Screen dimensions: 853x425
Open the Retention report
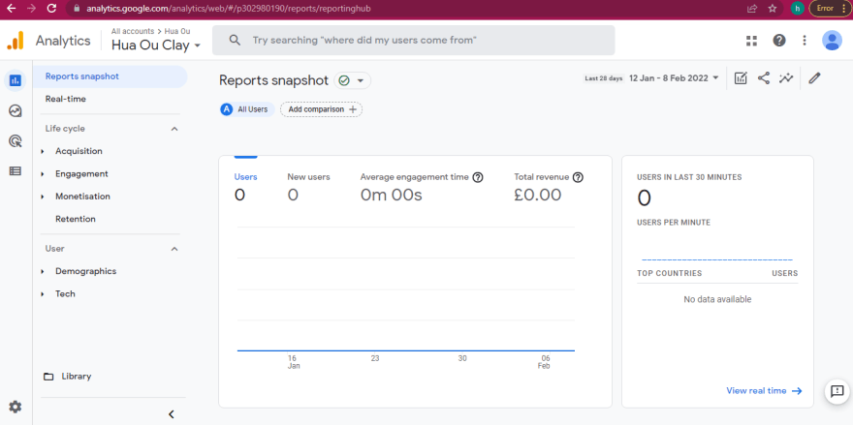pyautogui.click(x=75, y=219)
